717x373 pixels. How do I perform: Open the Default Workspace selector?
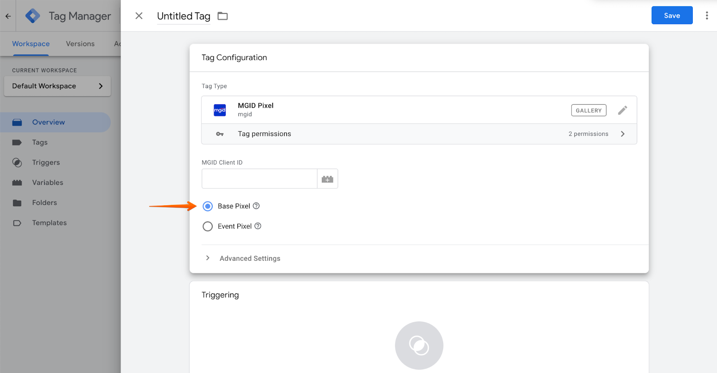tap(57, 86)
